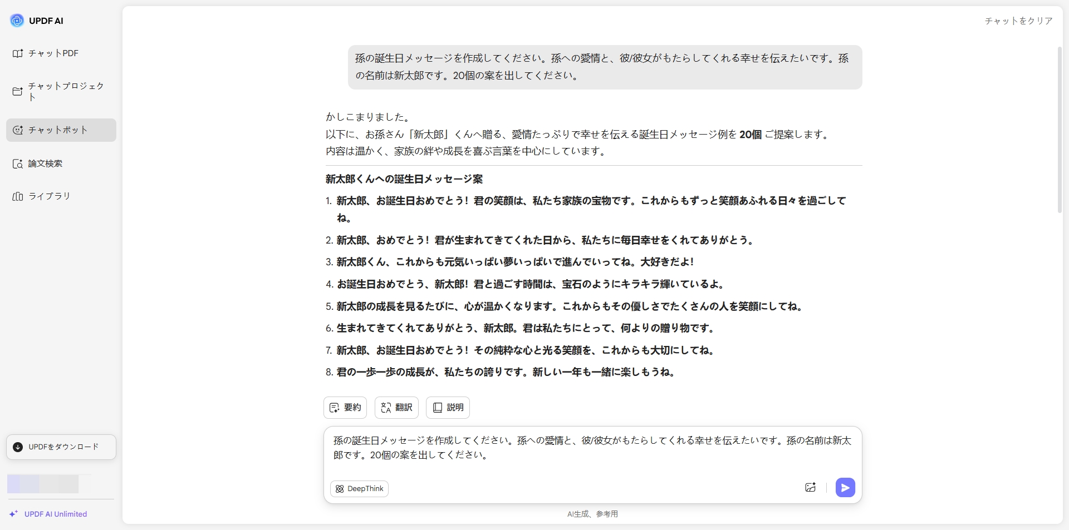The image size is (1069, 530).
Task: Open ライブラリ in the sidebar
Action: coord(61,196)
